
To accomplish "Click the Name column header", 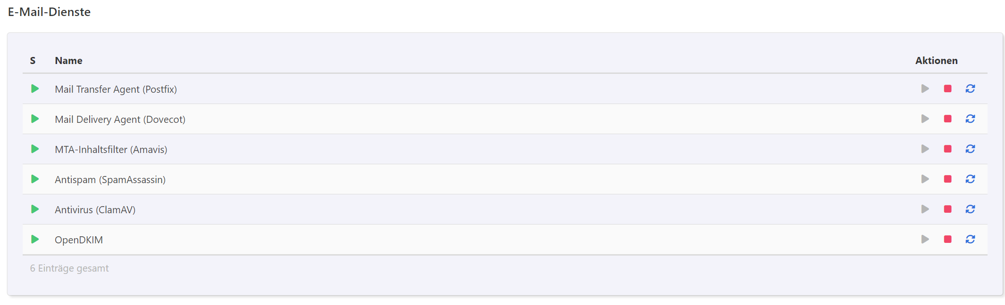I will [68, 61].
